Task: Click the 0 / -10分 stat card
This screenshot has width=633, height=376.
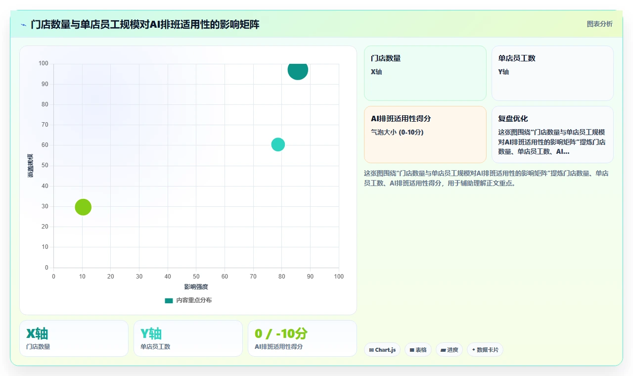Action: tap(302, 338)
